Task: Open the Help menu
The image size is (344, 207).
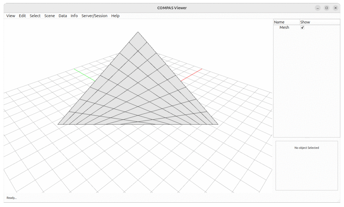Action: tap(115, 16)
